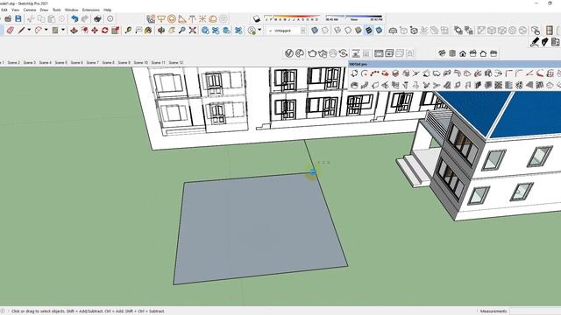The image size is (561, 315).
Task: Open the View menu
Action: point(16,10)
